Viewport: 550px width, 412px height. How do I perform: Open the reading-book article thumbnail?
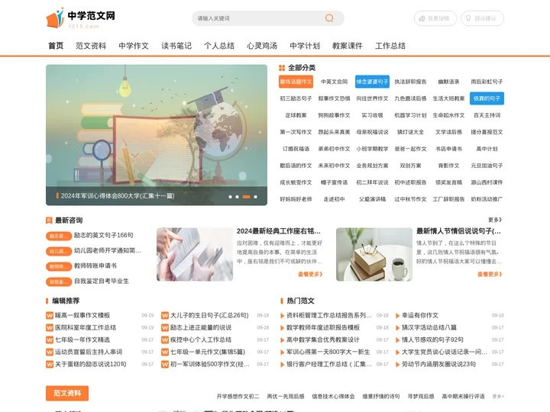click(x=195, y=254)
